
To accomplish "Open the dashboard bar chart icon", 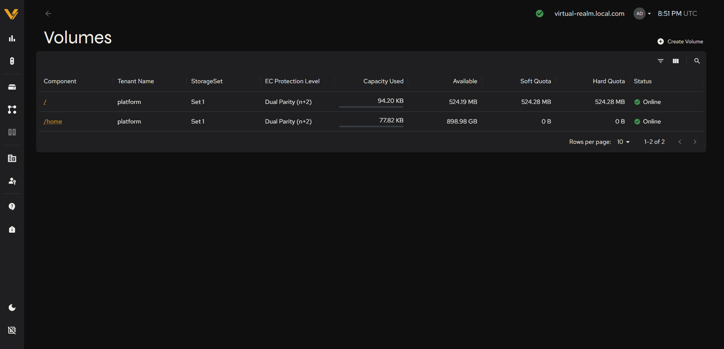I will tap(12, 38).
